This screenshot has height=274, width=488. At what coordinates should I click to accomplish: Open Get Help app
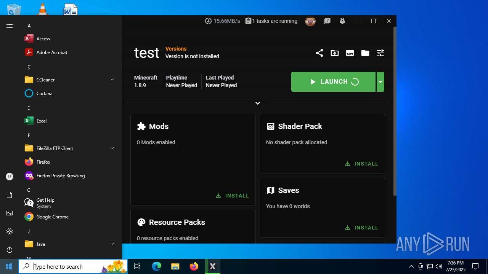(x=70, y=203)
